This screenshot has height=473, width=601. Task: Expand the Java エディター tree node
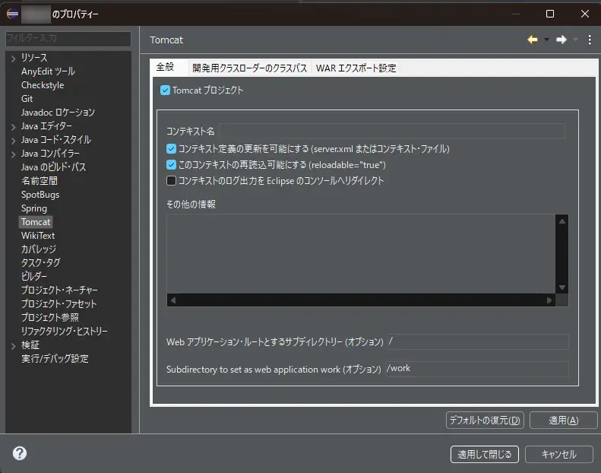point(14,126)
